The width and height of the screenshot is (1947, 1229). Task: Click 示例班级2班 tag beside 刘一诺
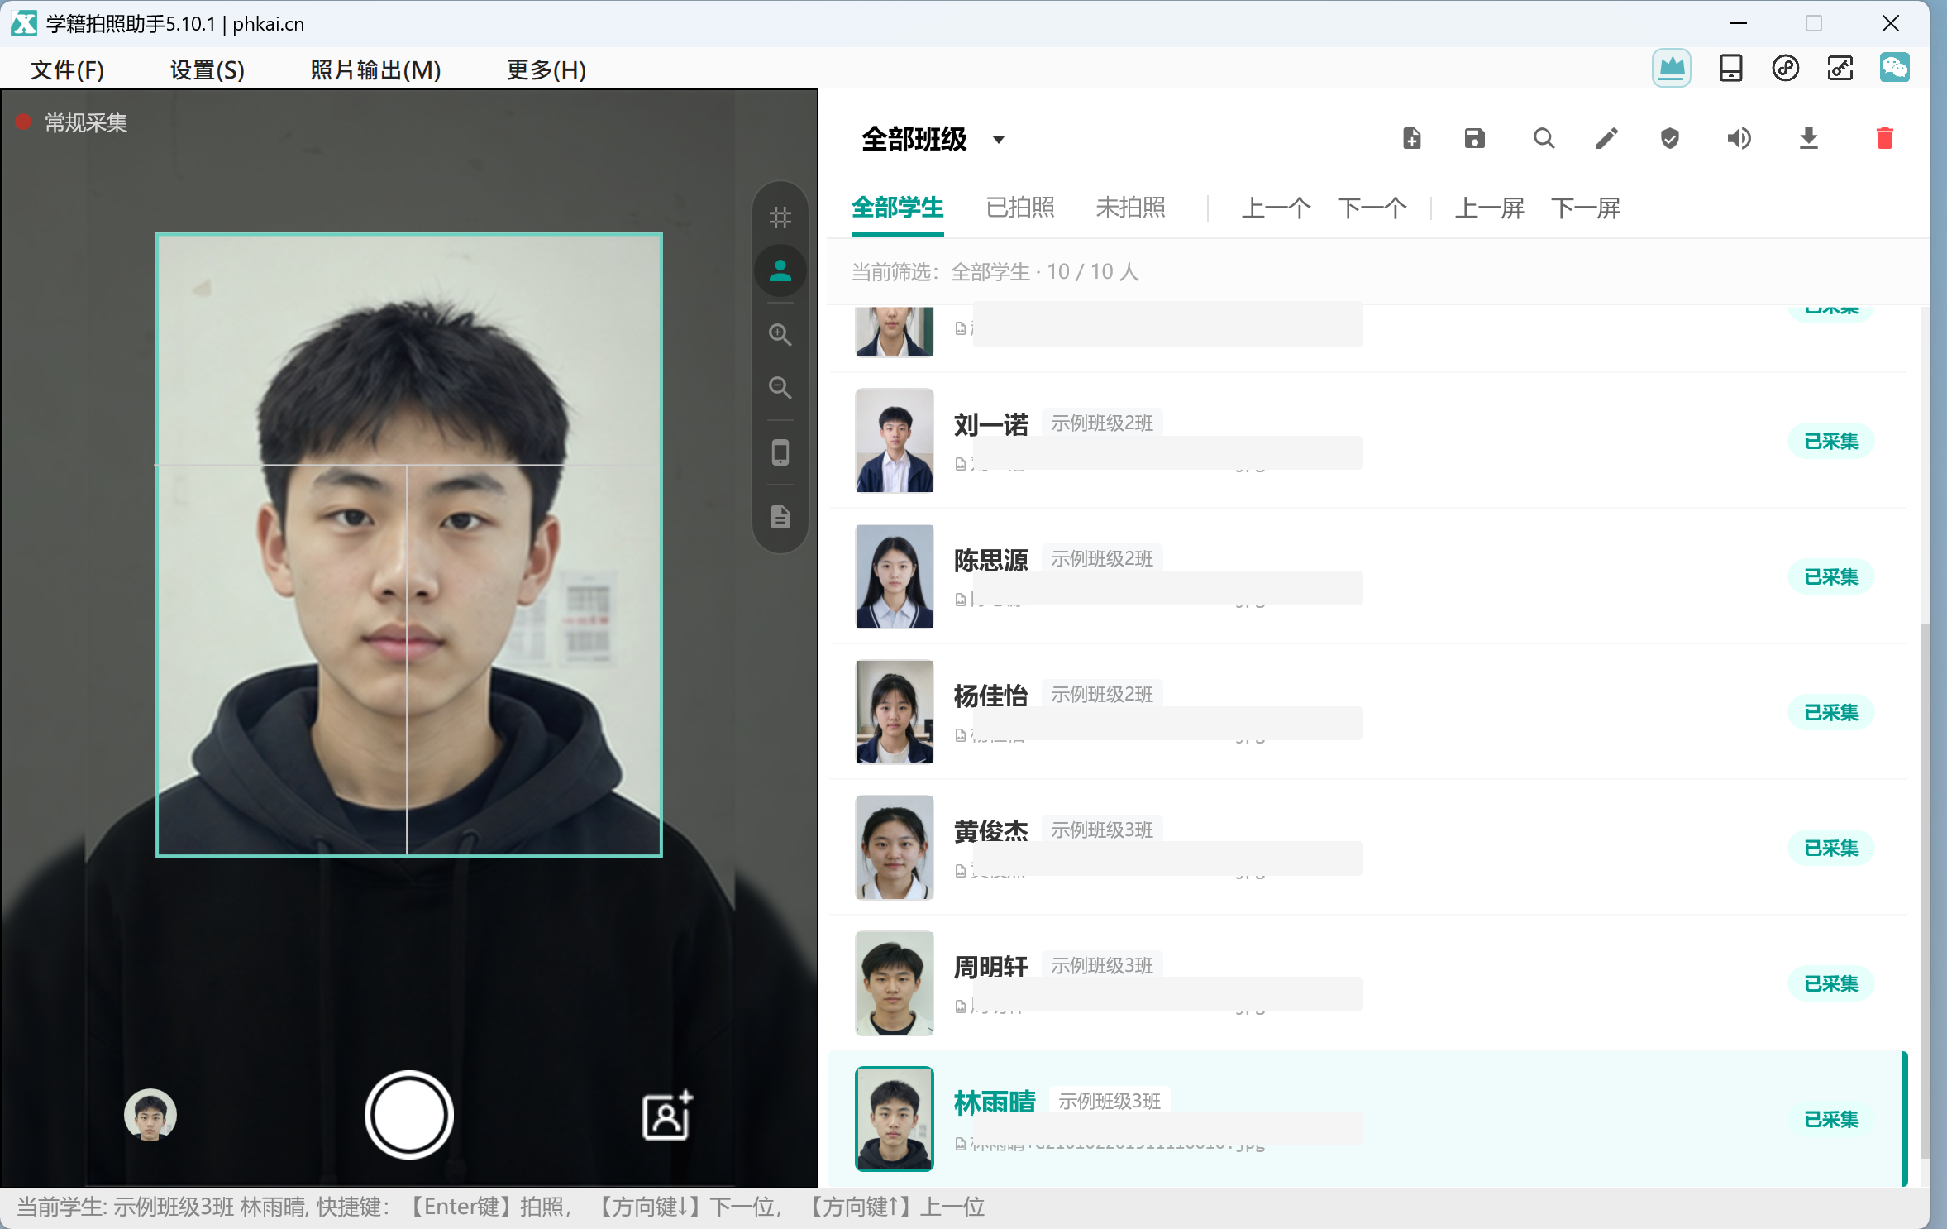tap(1101, 423)
